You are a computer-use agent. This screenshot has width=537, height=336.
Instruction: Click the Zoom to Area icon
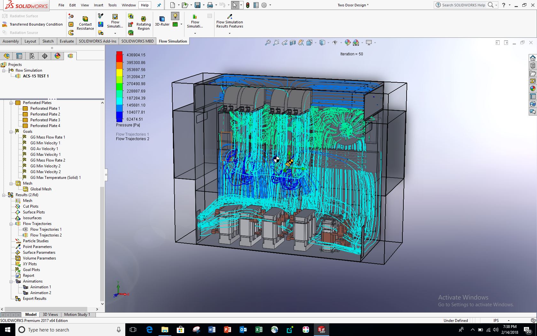coord(276,43)
